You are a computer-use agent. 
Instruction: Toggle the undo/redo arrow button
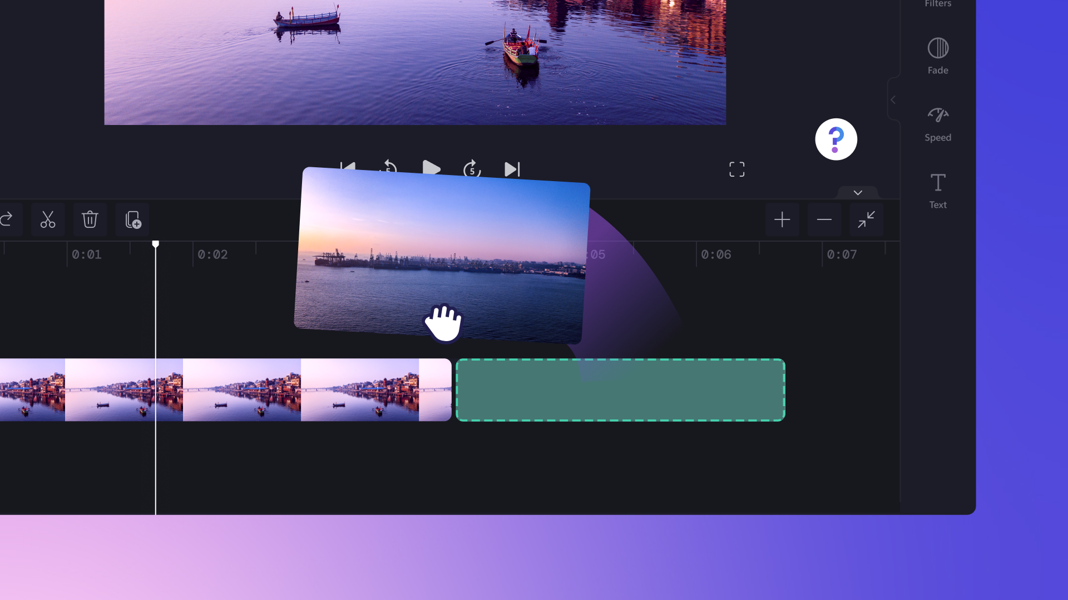pos(6,219)
